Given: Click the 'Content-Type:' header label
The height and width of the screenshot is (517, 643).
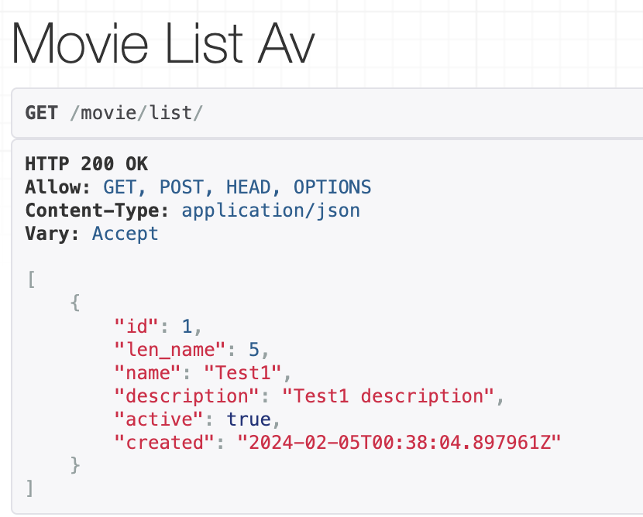Looking at the screenshot, I should point(97,211).
